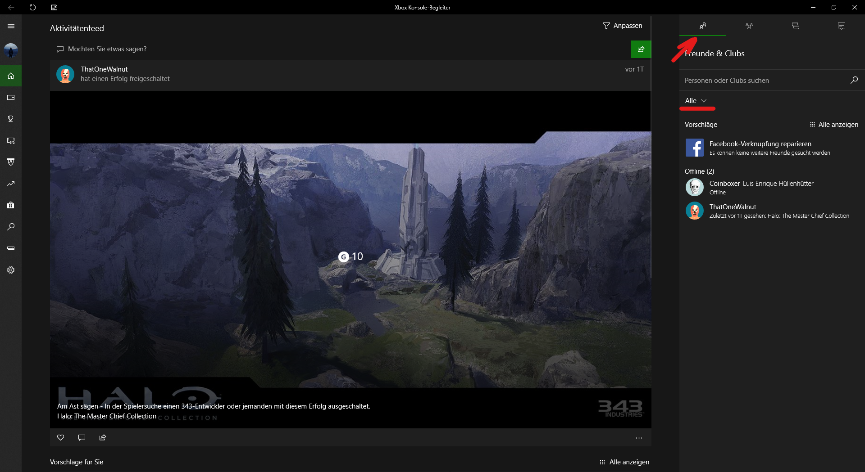Click the green share post button
865x472 pixels.
point(641,49)
